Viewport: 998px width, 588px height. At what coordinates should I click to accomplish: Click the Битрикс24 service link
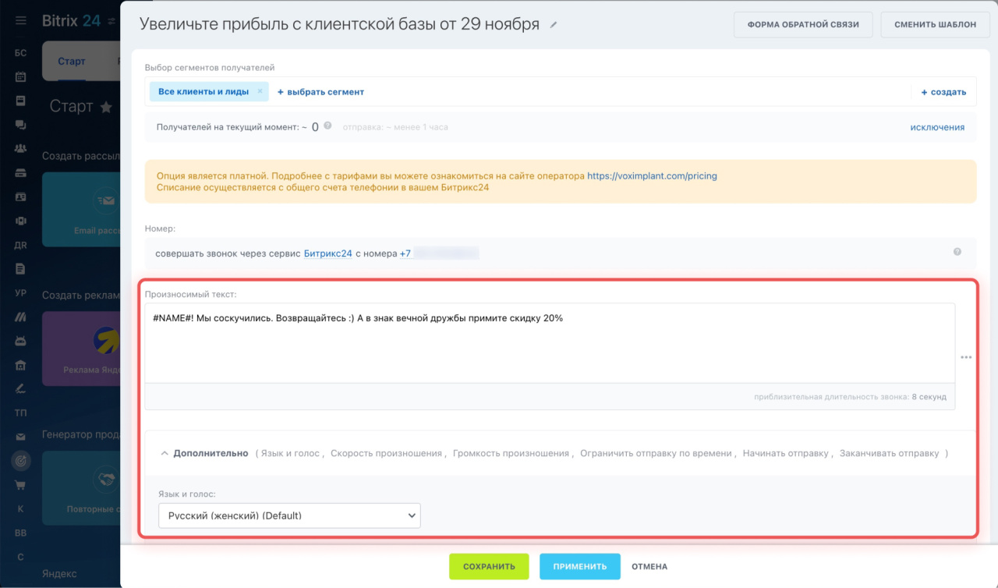point(327,253)
